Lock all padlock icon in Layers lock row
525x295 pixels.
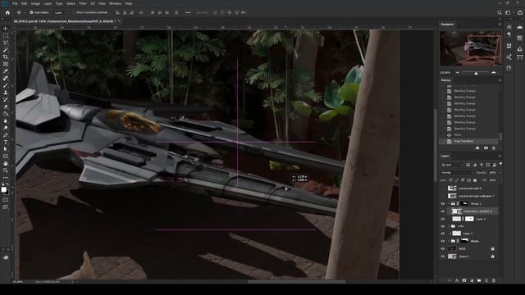tap(475, 180)
